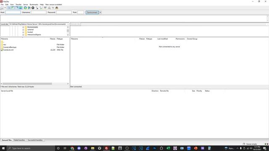269x151 pixels.
Task: Open the directory listing filters icon
Action: click(x=45, y=8)
